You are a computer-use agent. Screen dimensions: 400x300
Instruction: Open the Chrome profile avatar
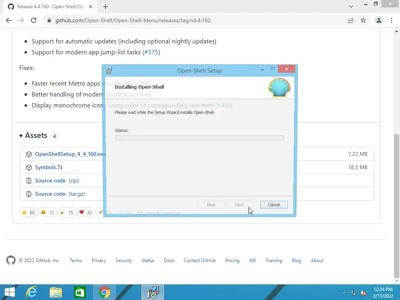pyautogui.click(x=379, y=20)
